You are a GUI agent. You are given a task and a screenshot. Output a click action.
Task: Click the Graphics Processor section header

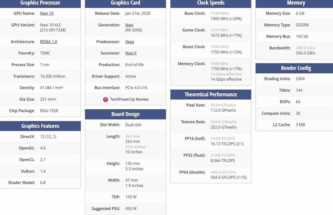coord(40,3)
